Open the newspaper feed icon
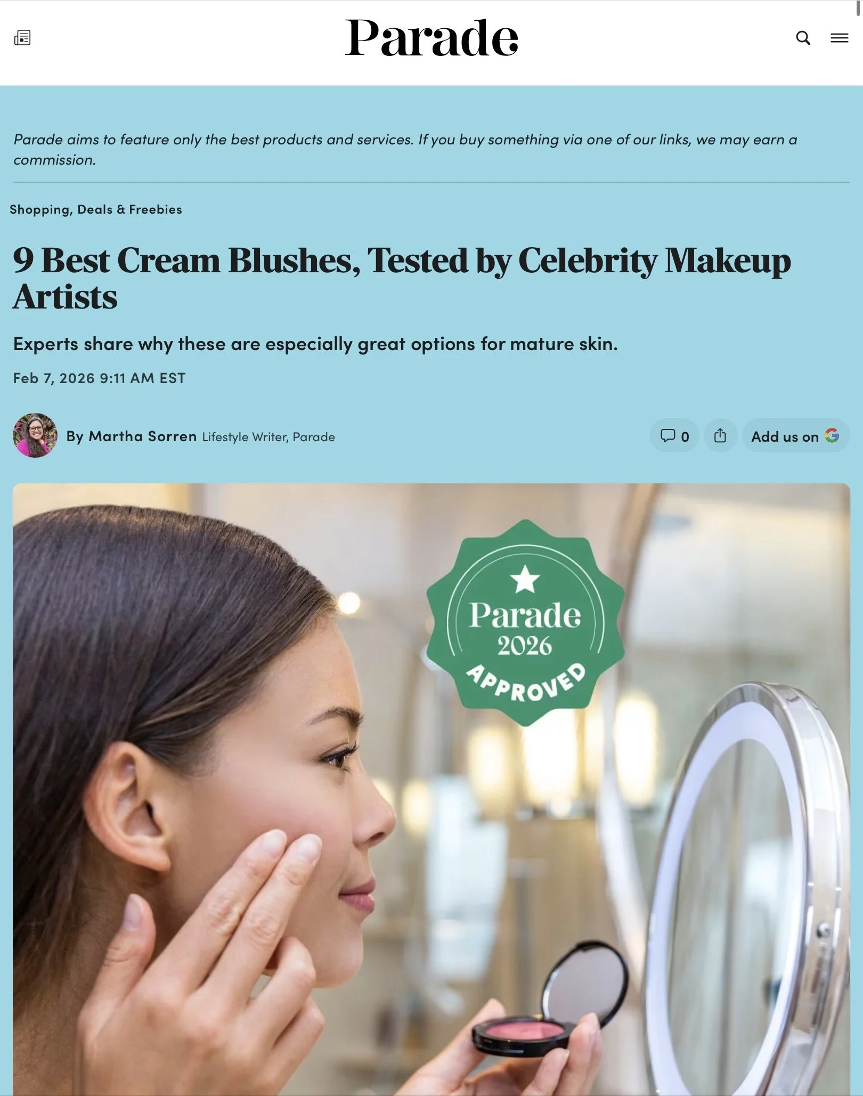The width and height of the screenshot is (863, 1096). [x=22, y=38]
